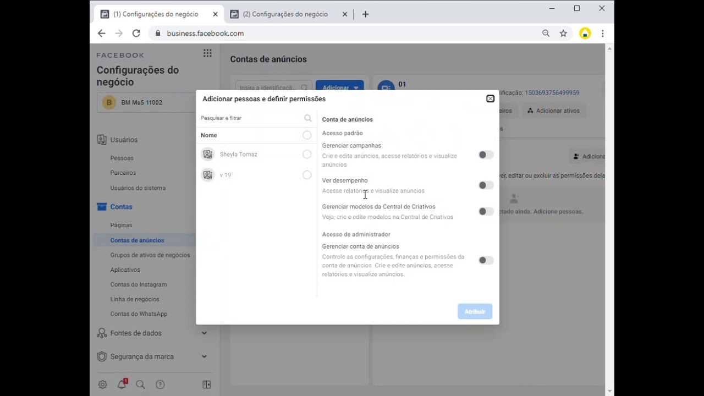Close the permissions dialog with X icon
Image resolution: width=704 pixels, height=396 pixels.
[490, 99]
